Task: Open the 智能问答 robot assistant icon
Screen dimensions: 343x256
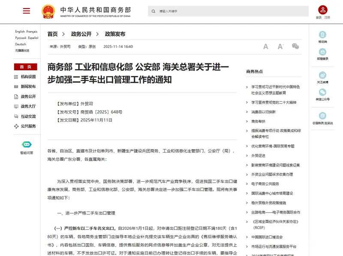Action: pyautogui.click(x=26, y=145)
